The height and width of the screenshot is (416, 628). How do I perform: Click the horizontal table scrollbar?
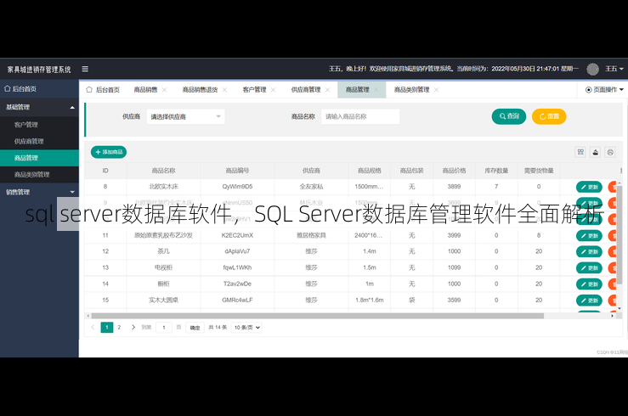(x=317, y=316)
